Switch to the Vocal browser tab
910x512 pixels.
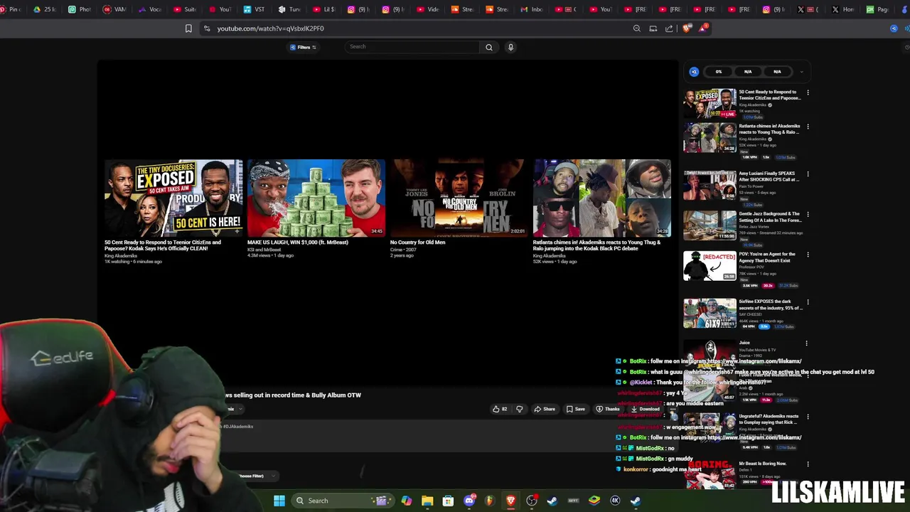tap(150, 9)
